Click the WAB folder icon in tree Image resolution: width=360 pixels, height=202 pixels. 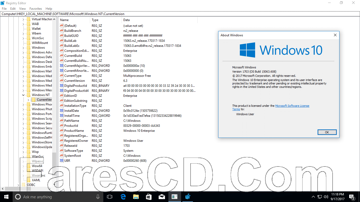(28, 24)
